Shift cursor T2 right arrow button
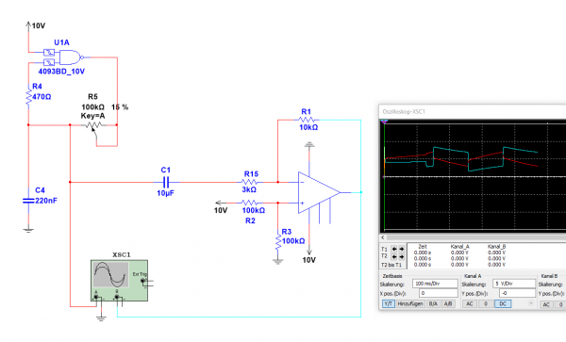 (402, 257)
